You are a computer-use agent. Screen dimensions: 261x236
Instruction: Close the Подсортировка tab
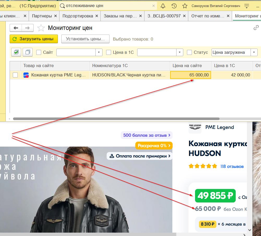[x=97, y=16]
